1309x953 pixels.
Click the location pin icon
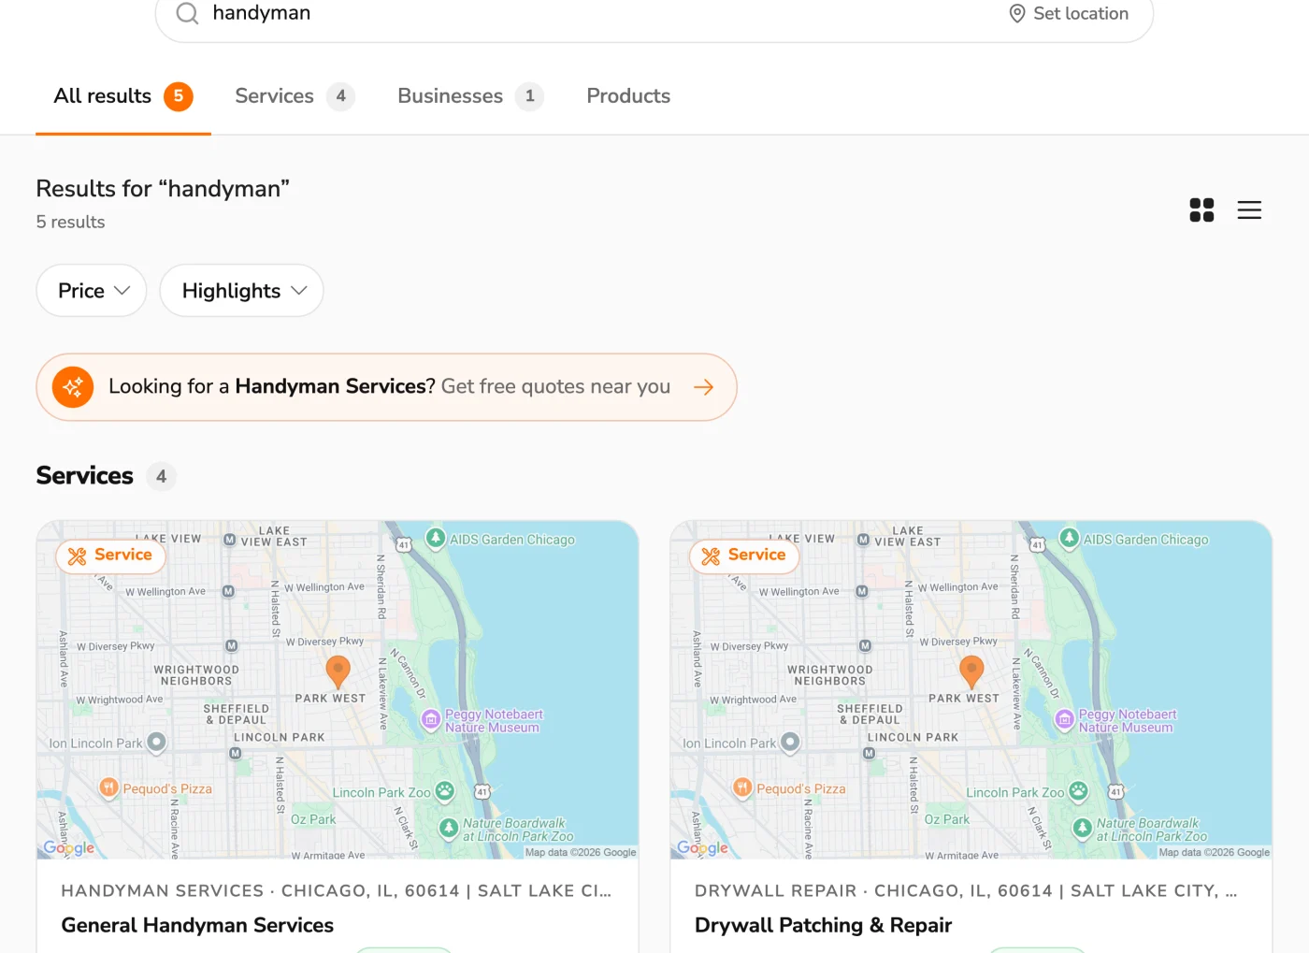(1017, 13)
